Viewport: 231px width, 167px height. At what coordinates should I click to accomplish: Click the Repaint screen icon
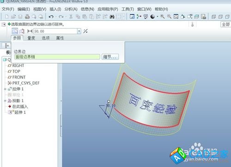coord(132,16)
